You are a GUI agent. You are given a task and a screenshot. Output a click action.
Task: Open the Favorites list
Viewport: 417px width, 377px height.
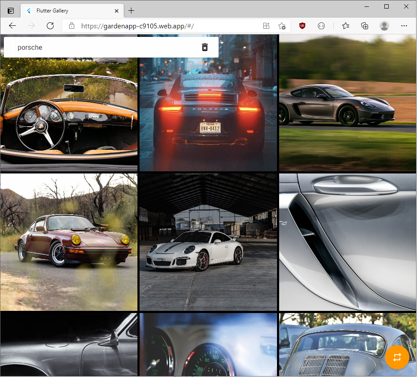coord(345,26)
